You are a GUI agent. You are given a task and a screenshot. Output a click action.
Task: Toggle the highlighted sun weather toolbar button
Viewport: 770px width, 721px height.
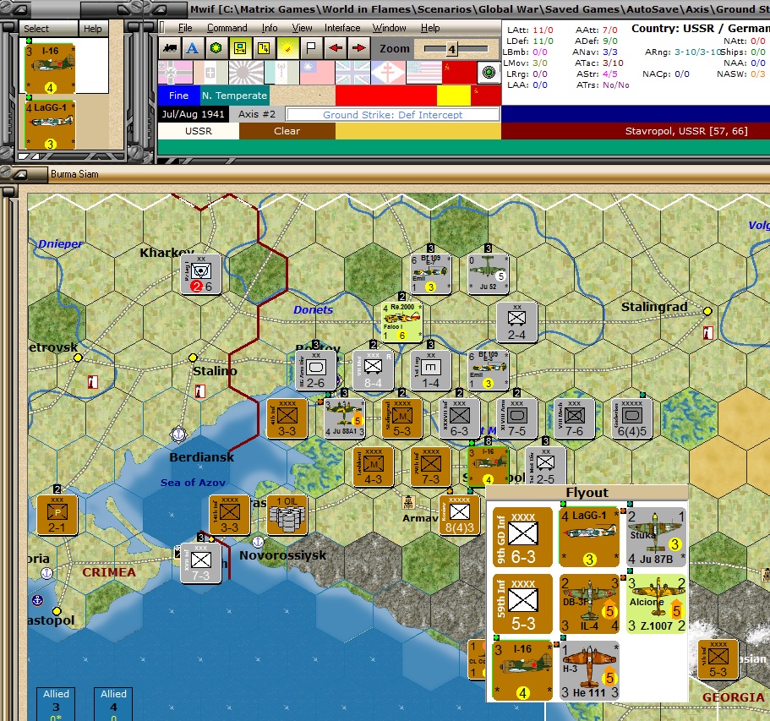point(287,48)
